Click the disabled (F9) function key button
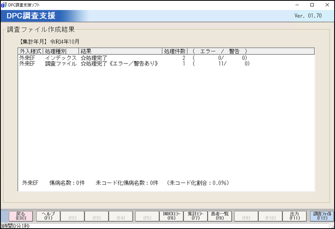This screenshot has width=335, height=229. pos(246,216)
